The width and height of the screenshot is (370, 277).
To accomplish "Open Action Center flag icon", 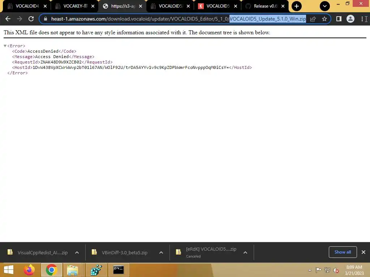I will click(x=318, y=270).
